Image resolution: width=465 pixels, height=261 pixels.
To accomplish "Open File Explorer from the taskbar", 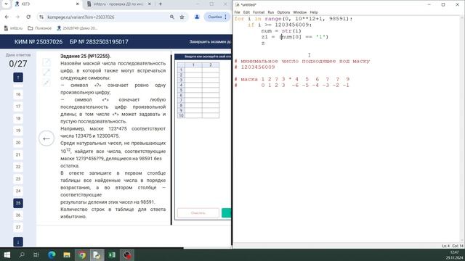I will [67, 254].
